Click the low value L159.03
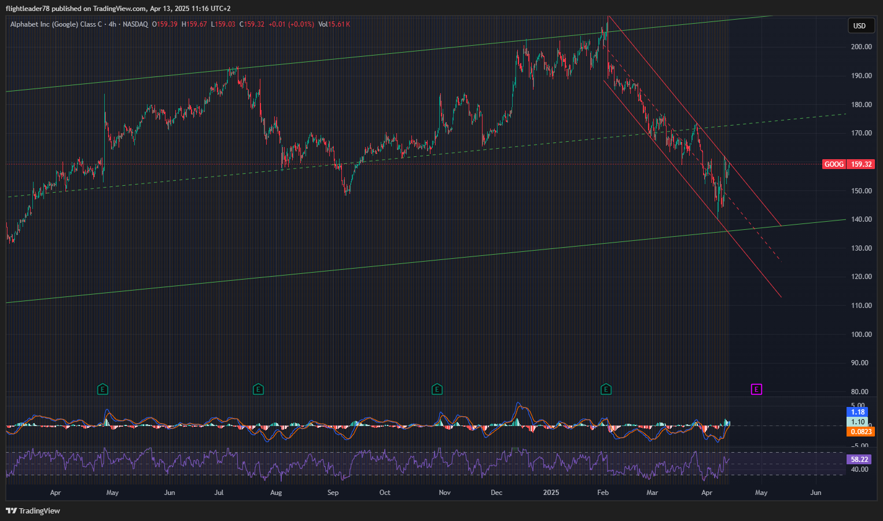Image resolution: width=883 pixels, height=521 pixels. coord(223,24)
